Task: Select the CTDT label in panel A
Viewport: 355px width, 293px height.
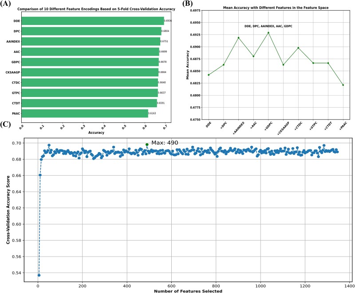Action: tap(16, 103)
